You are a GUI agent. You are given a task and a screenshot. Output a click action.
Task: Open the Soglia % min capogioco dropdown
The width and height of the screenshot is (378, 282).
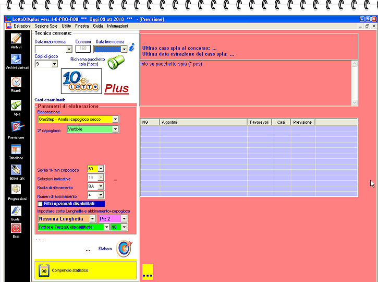[x=101, y=169]
